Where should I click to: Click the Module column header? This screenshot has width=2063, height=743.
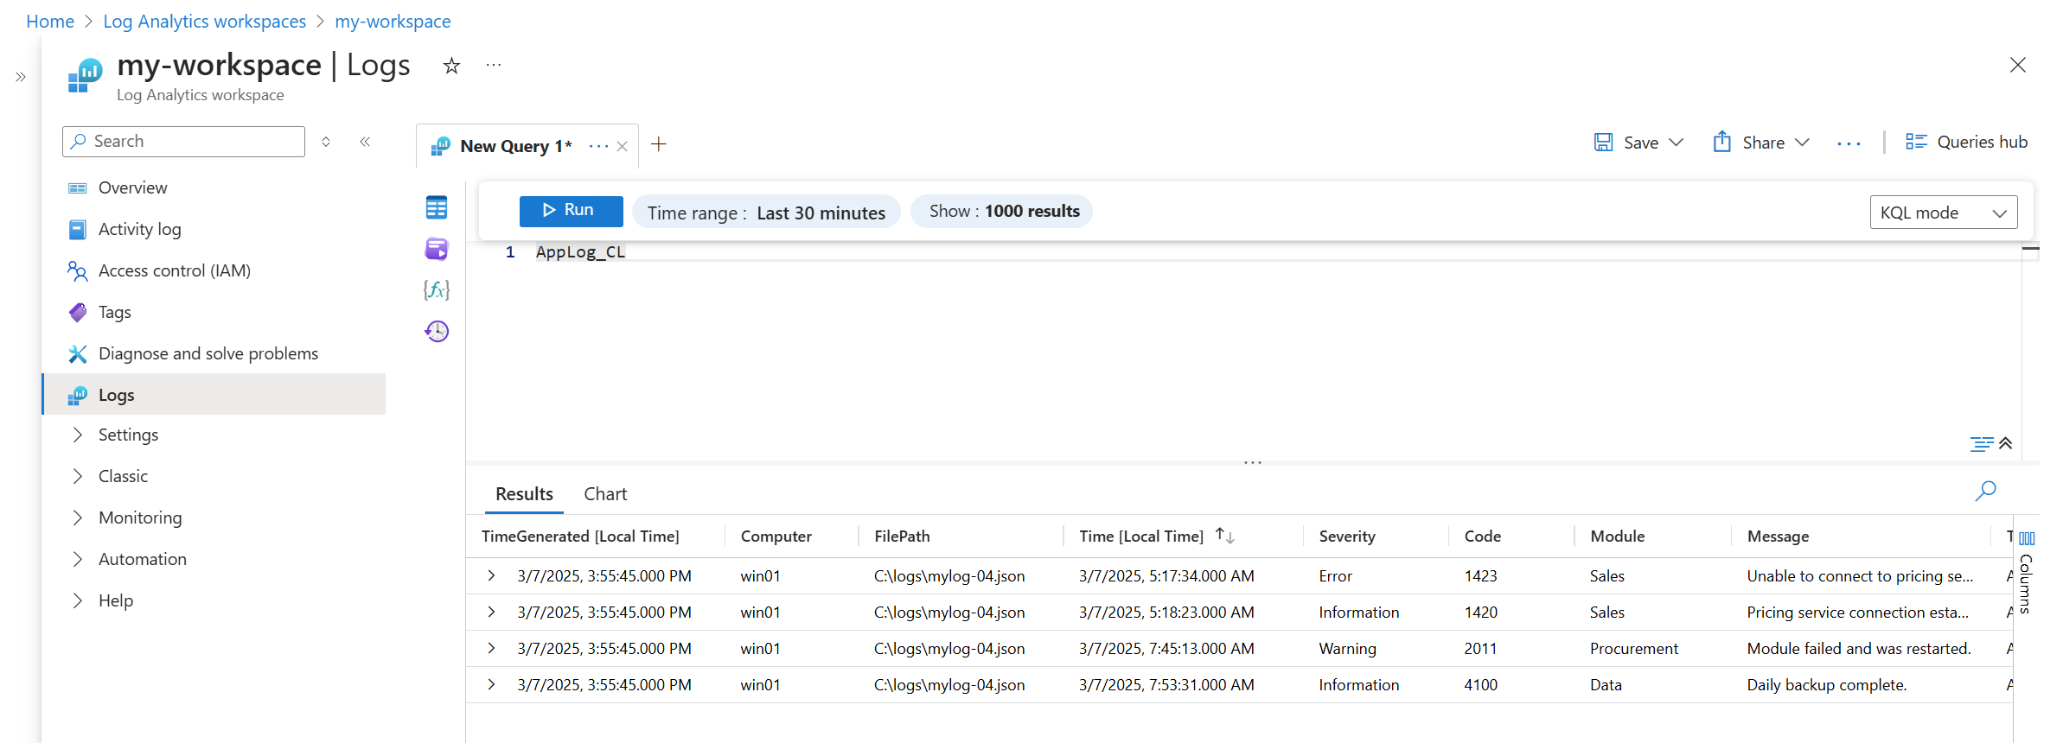coord(1618,537)
